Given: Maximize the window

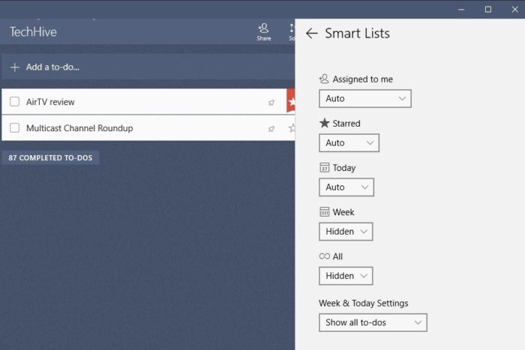Looking at the screenshot, I should click(488, 10).
